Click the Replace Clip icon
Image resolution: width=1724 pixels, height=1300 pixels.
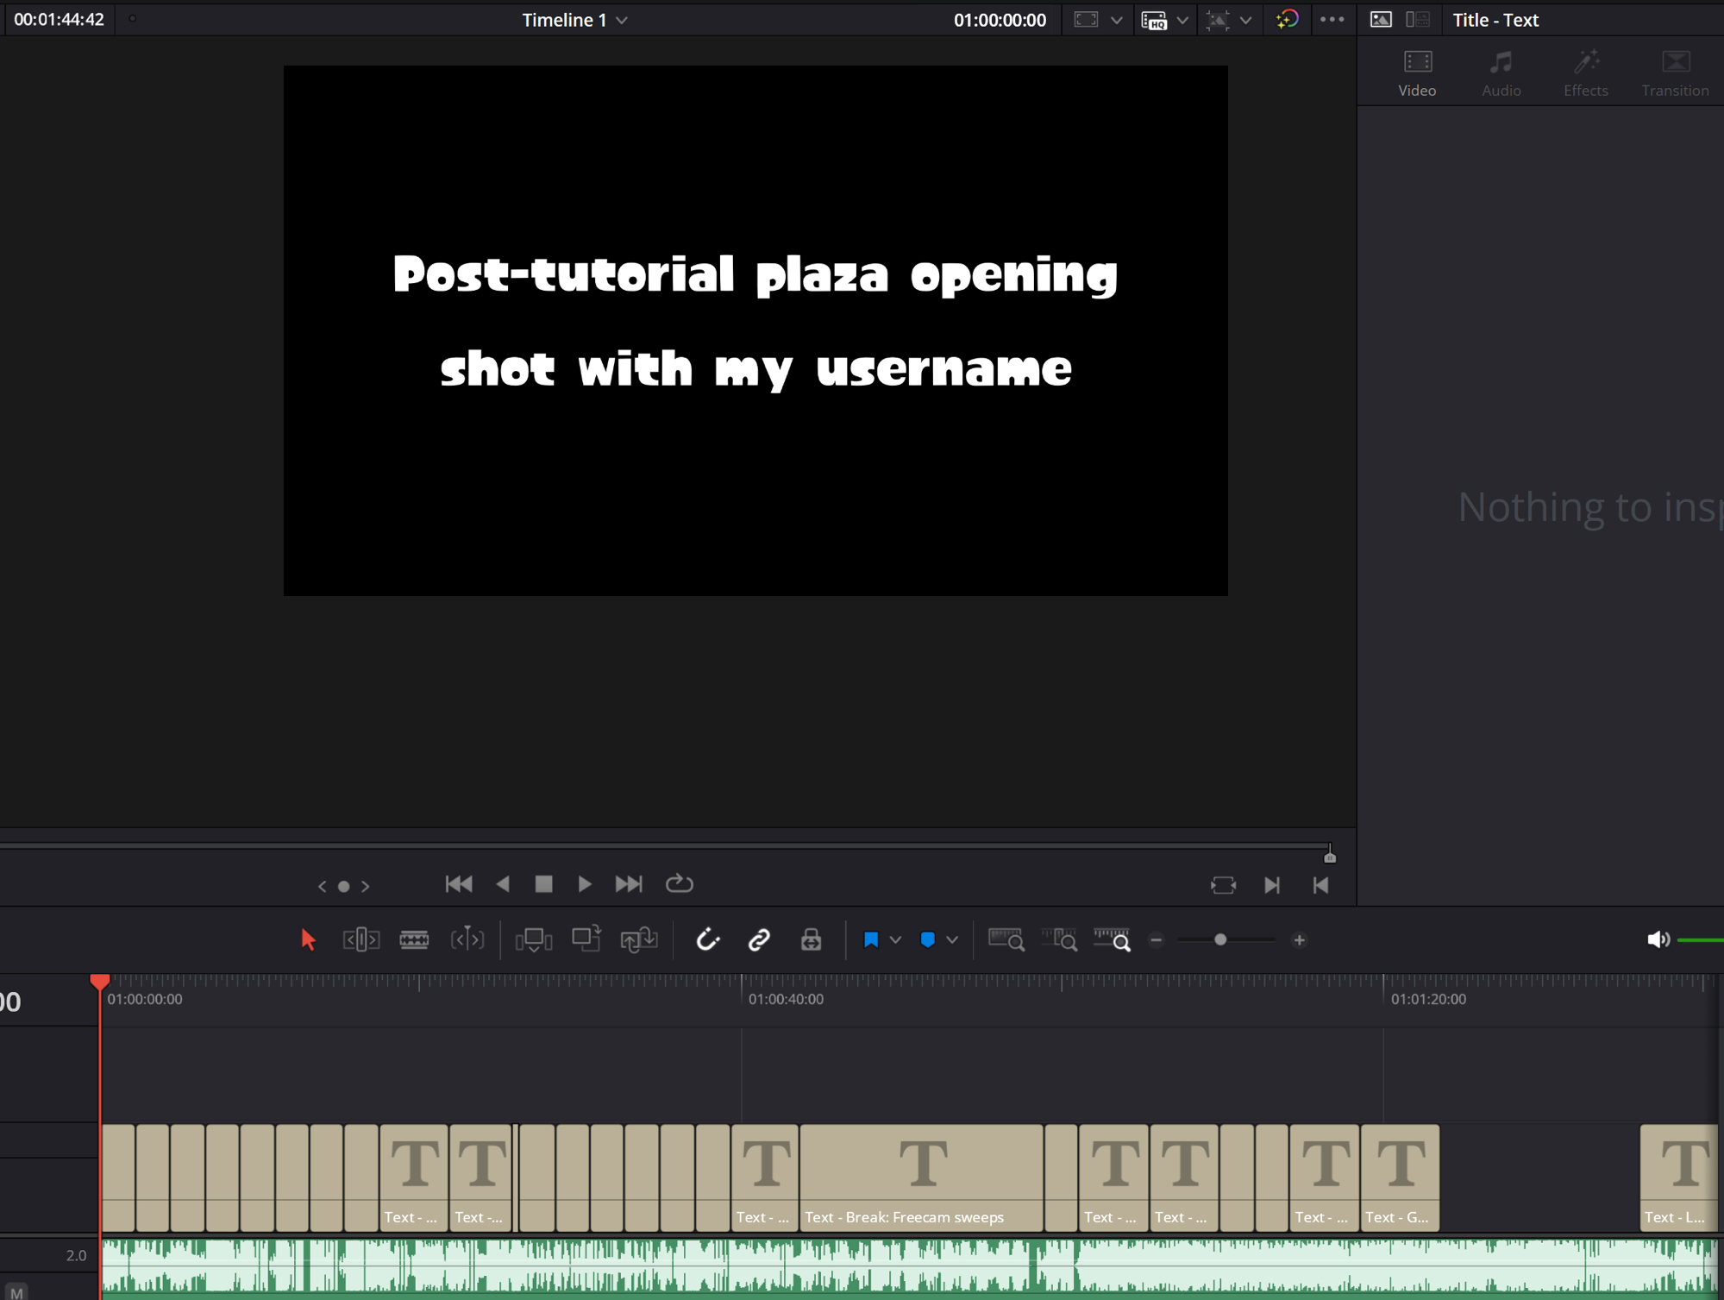coord(639,939)
